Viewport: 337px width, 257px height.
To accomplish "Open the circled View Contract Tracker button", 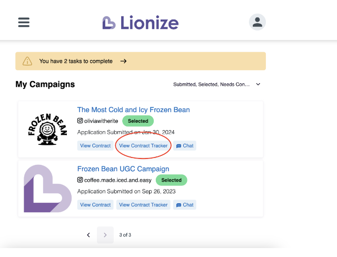I will 143,146.
